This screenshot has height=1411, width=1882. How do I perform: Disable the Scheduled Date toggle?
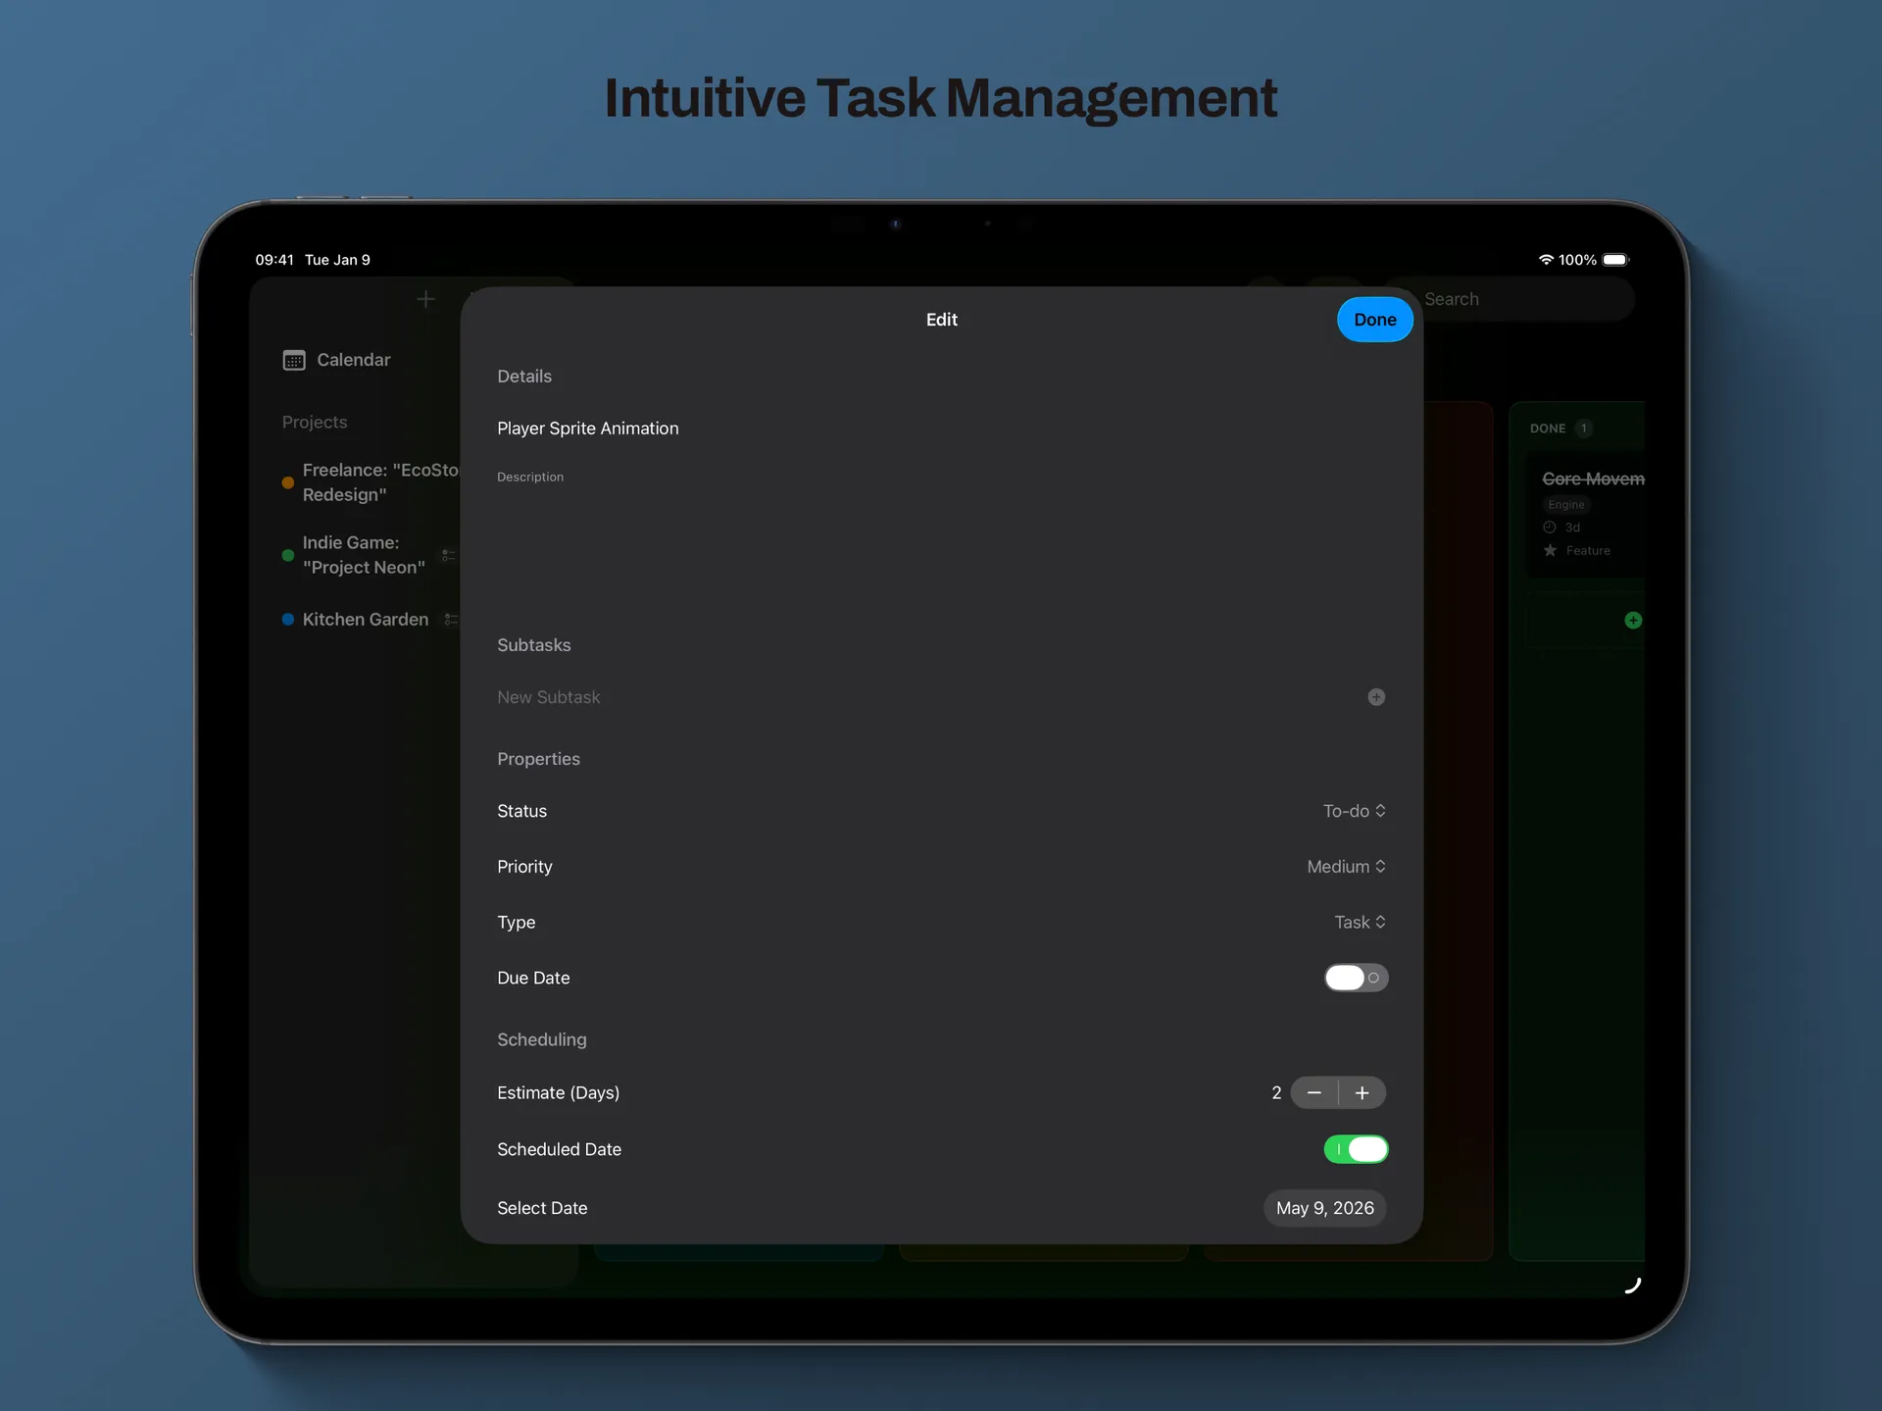click(1356, 1149)
